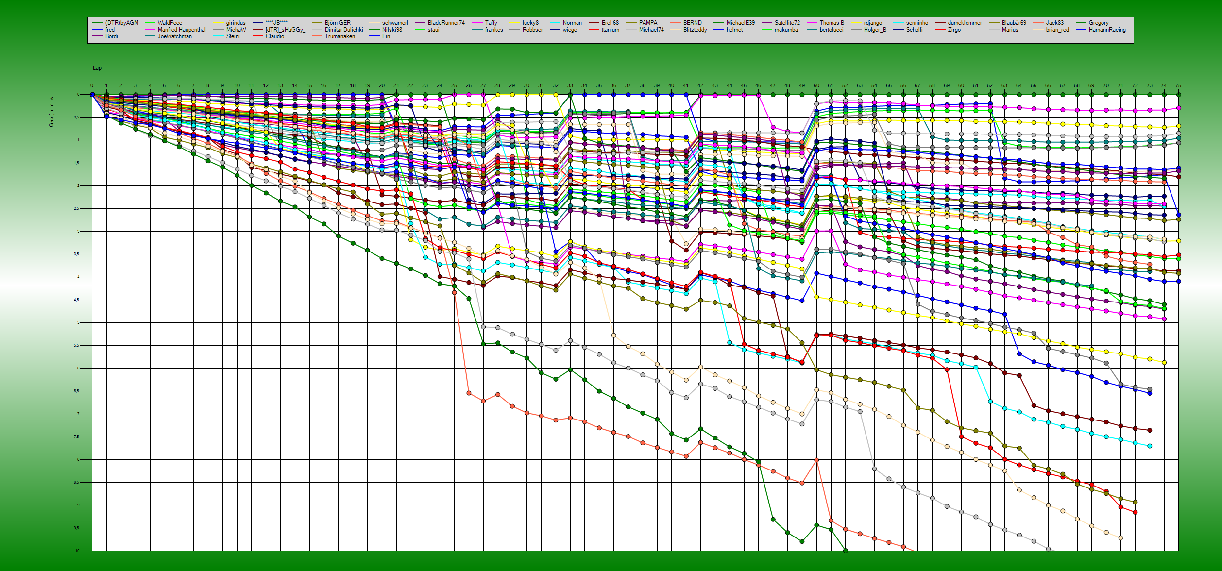Select lap 21 on the top axis

(396, 85)
